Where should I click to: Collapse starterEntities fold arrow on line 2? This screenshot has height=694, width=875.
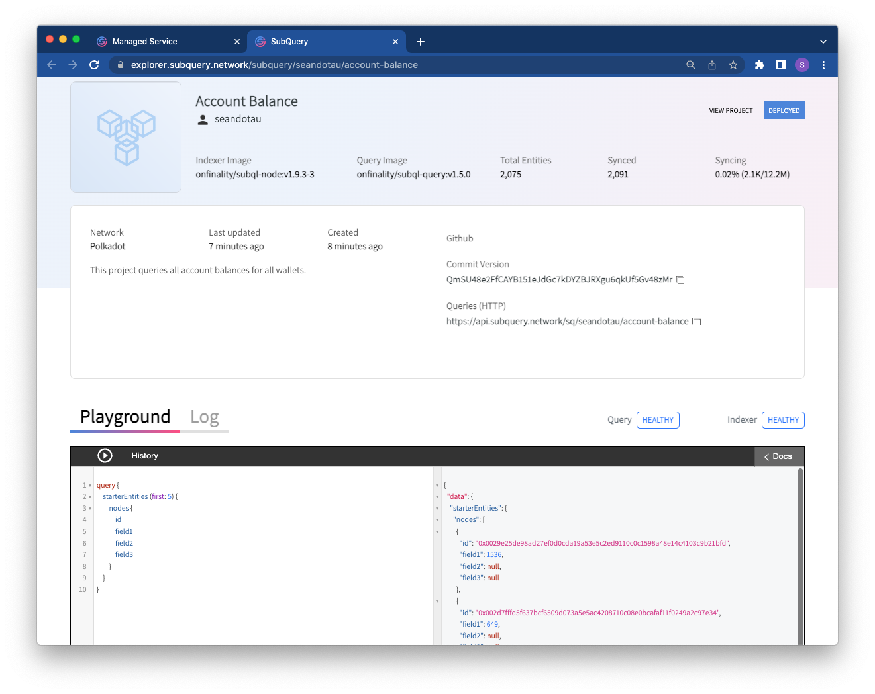click(90, 497)
